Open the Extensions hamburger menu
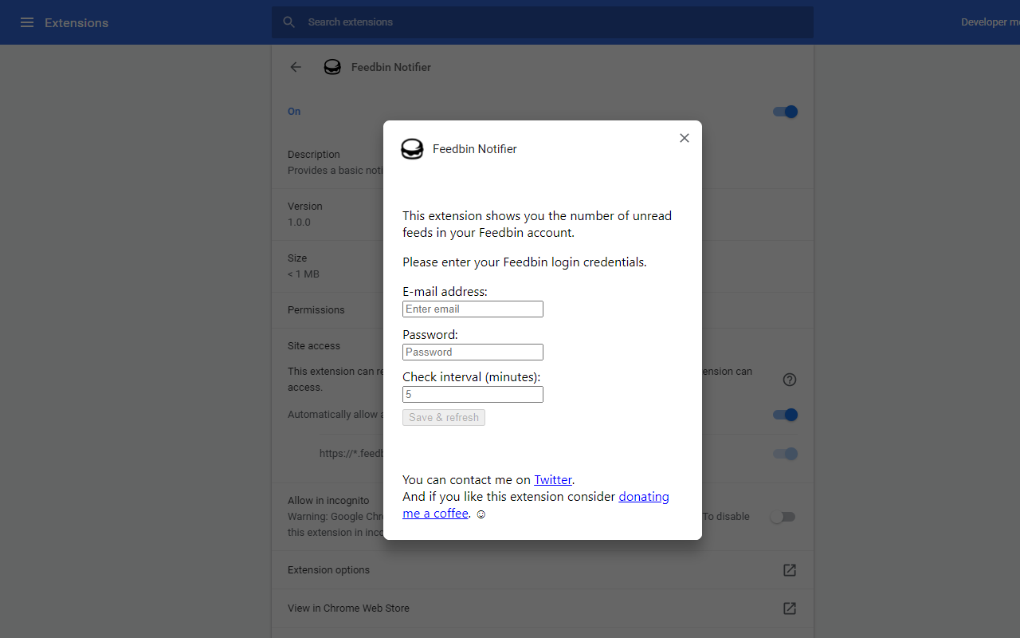The width and height of the screenshot is (1020, 638). 26,22
